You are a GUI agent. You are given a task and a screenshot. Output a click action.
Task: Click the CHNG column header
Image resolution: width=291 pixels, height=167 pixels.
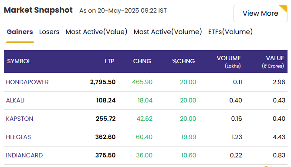click(x=142, y=61)
